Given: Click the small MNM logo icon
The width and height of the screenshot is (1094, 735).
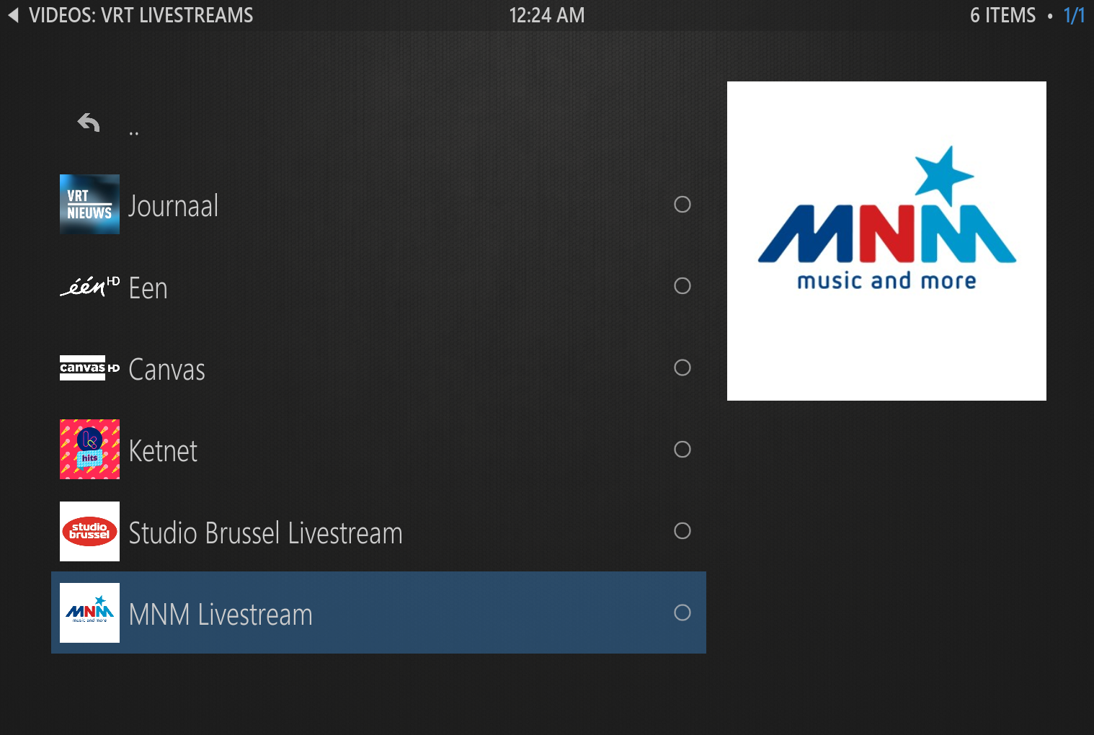Looking at the screenshot, I should [89, 612].
